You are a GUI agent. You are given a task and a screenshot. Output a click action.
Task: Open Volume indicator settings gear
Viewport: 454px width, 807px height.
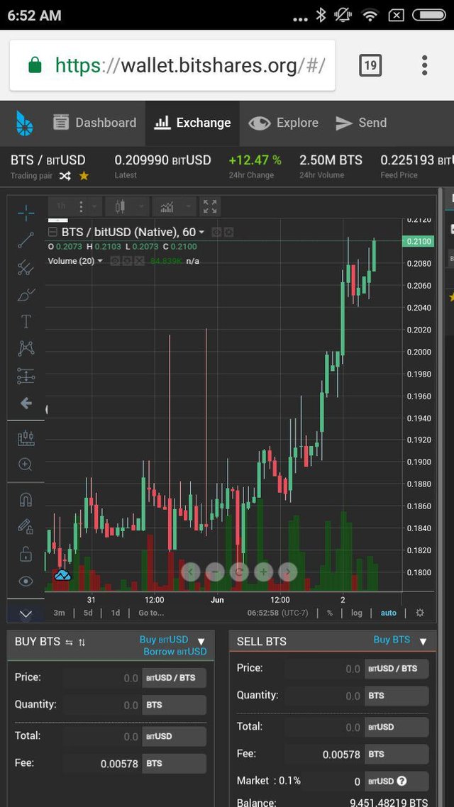tap(127, 261)
